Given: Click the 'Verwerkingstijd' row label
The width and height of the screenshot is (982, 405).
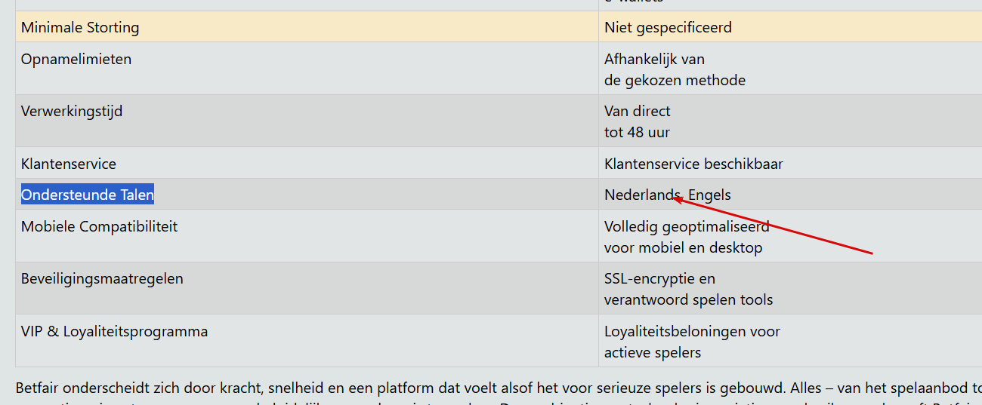Looking at the screenshot, I should click(x=72, y=112).
